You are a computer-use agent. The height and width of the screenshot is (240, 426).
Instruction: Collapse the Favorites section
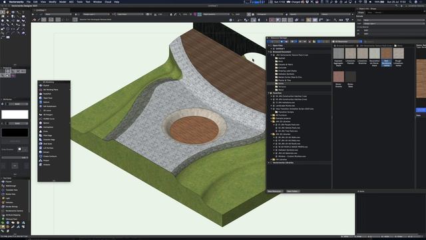[x=270, y=93]
